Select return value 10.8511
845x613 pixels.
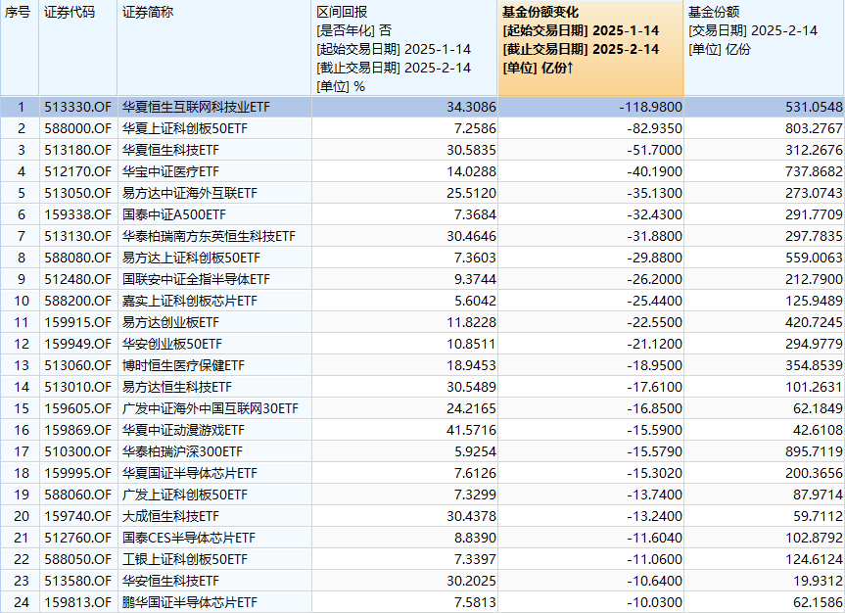(x=404, y=344)
